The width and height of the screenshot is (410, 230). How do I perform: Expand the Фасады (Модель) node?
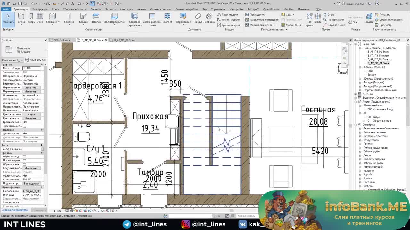point(360,82)
